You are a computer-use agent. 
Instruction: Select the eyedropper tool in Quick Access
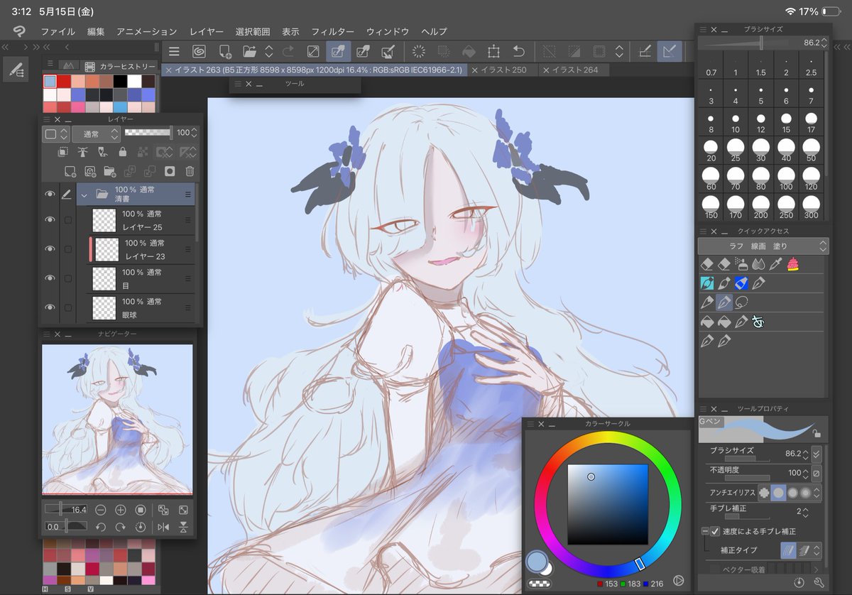(776, 264)
